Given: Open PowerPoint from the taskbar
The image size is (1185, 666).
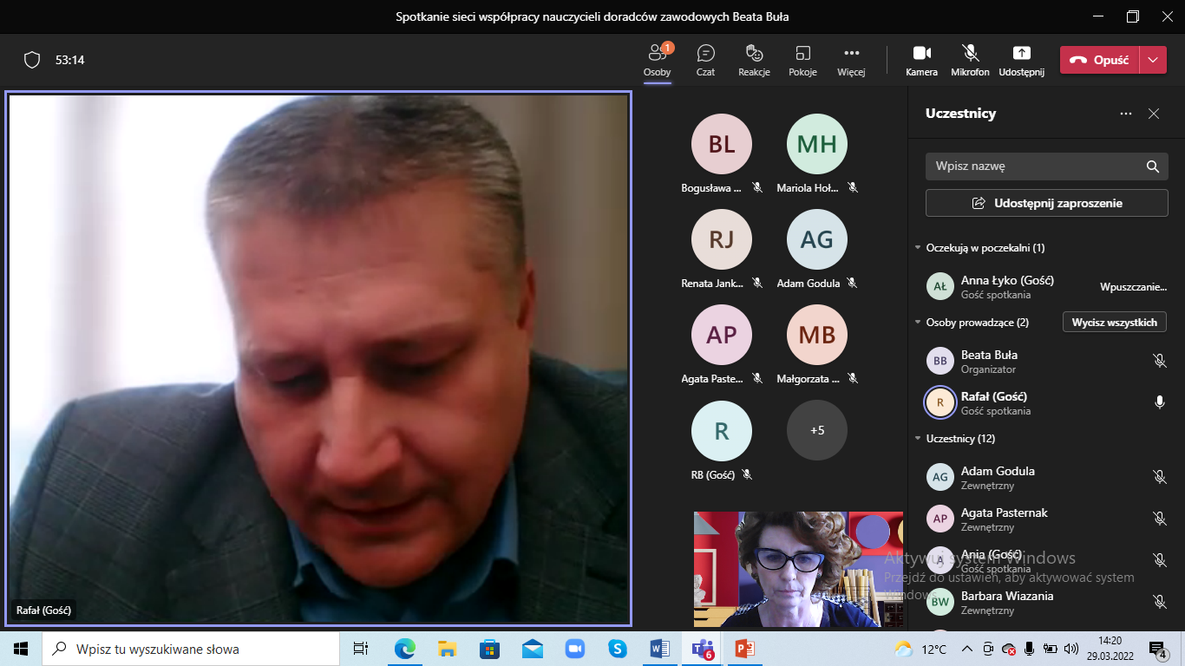Looking at the screenshot, I should 745,649.
